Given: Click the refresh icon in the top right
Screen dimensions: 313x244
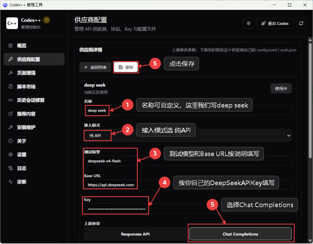Looking at the screenshot, I should 301,24.
